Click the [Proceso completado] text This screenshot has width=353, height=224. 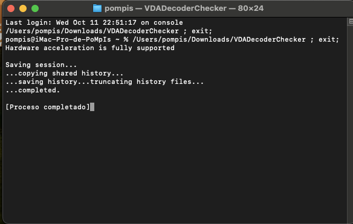(48, 107)
